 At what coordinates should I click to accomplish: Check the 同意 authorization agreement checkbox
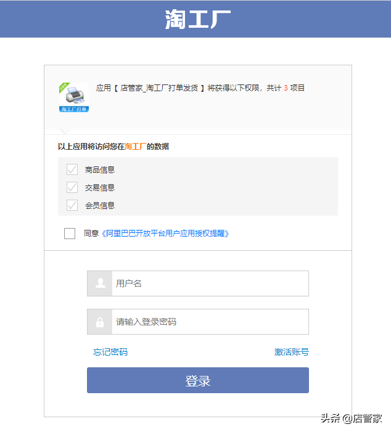pyautogui.click(x=70, y=234)
